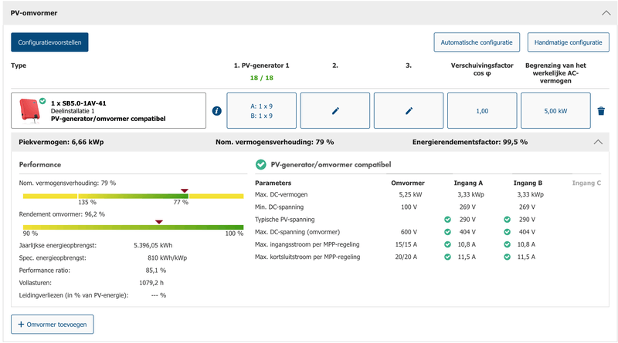Collapse the Piekvermogen details panel
Viewport: 618px width, 343px height.
597,142
